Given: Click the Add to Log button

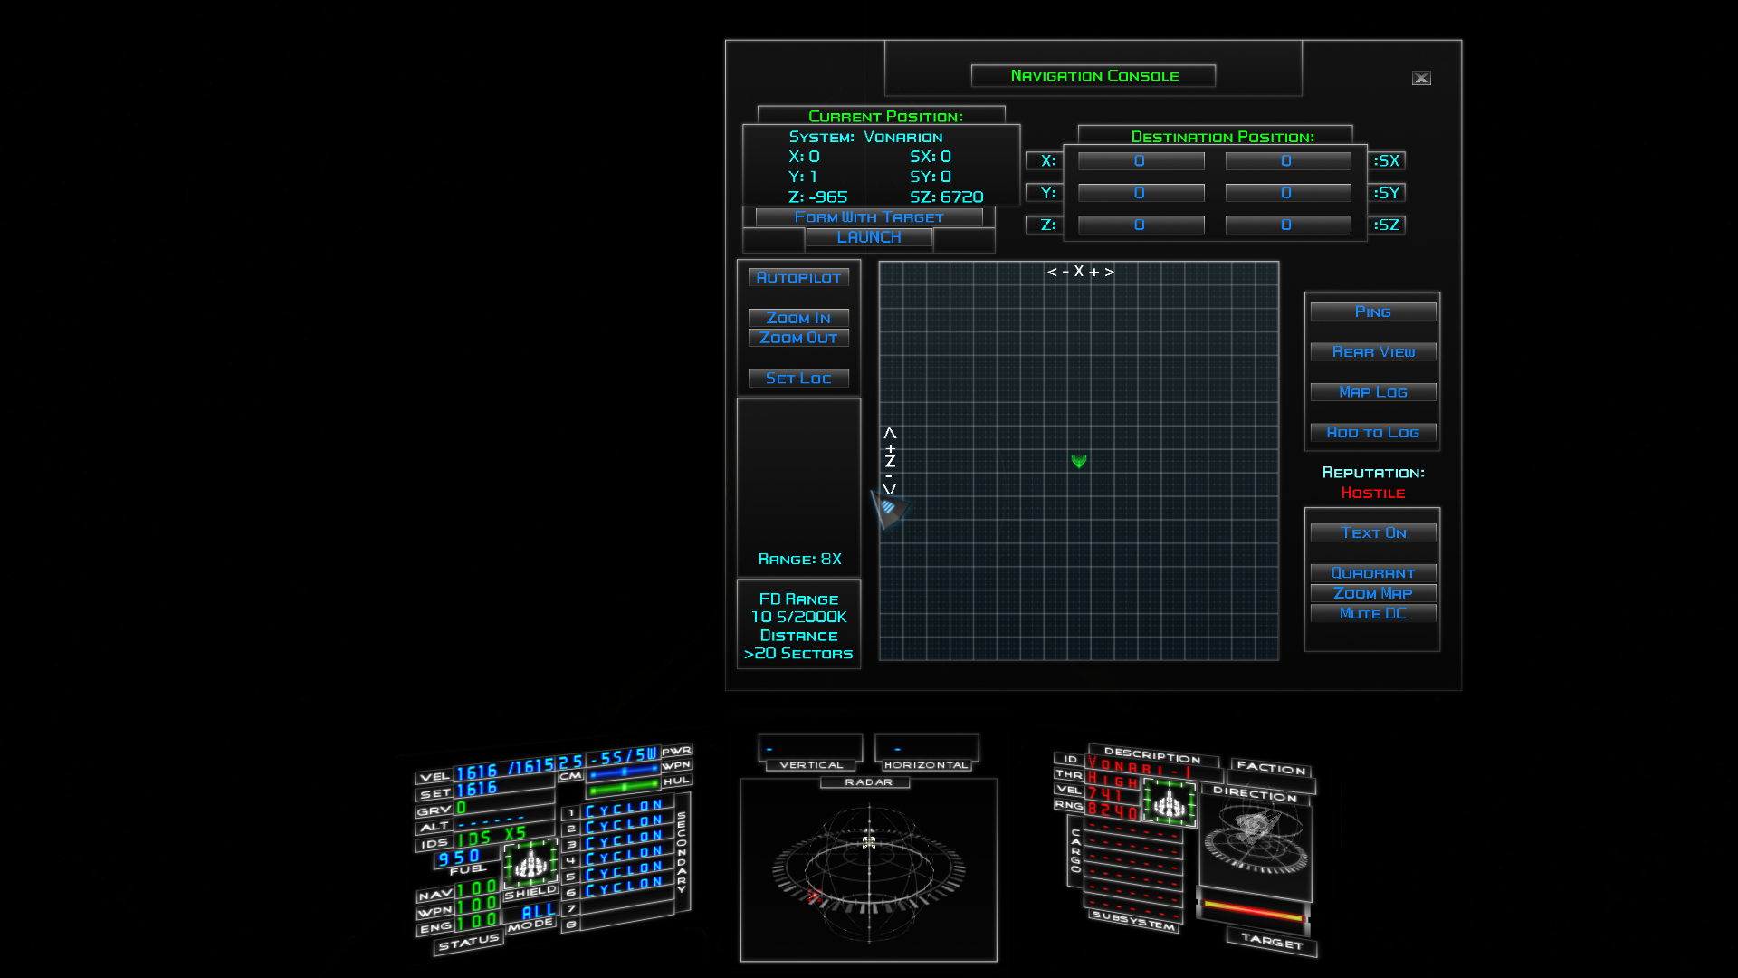Looking at the screenshot, I should 1373,433.
